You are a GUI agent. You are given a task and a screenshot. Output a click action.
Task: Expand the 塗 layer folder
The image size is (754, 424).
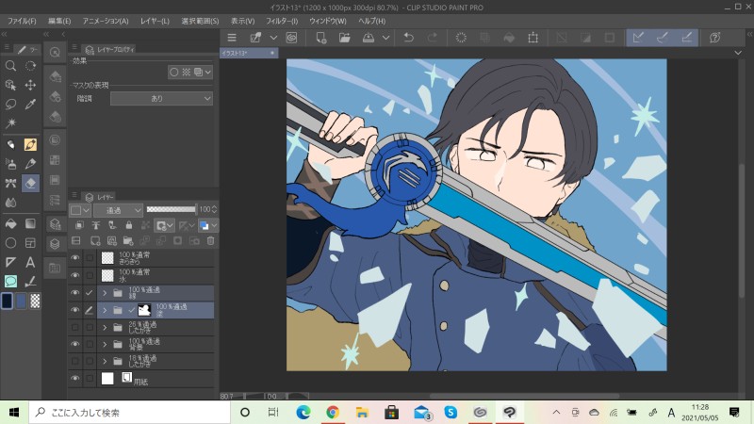(105, 310)
